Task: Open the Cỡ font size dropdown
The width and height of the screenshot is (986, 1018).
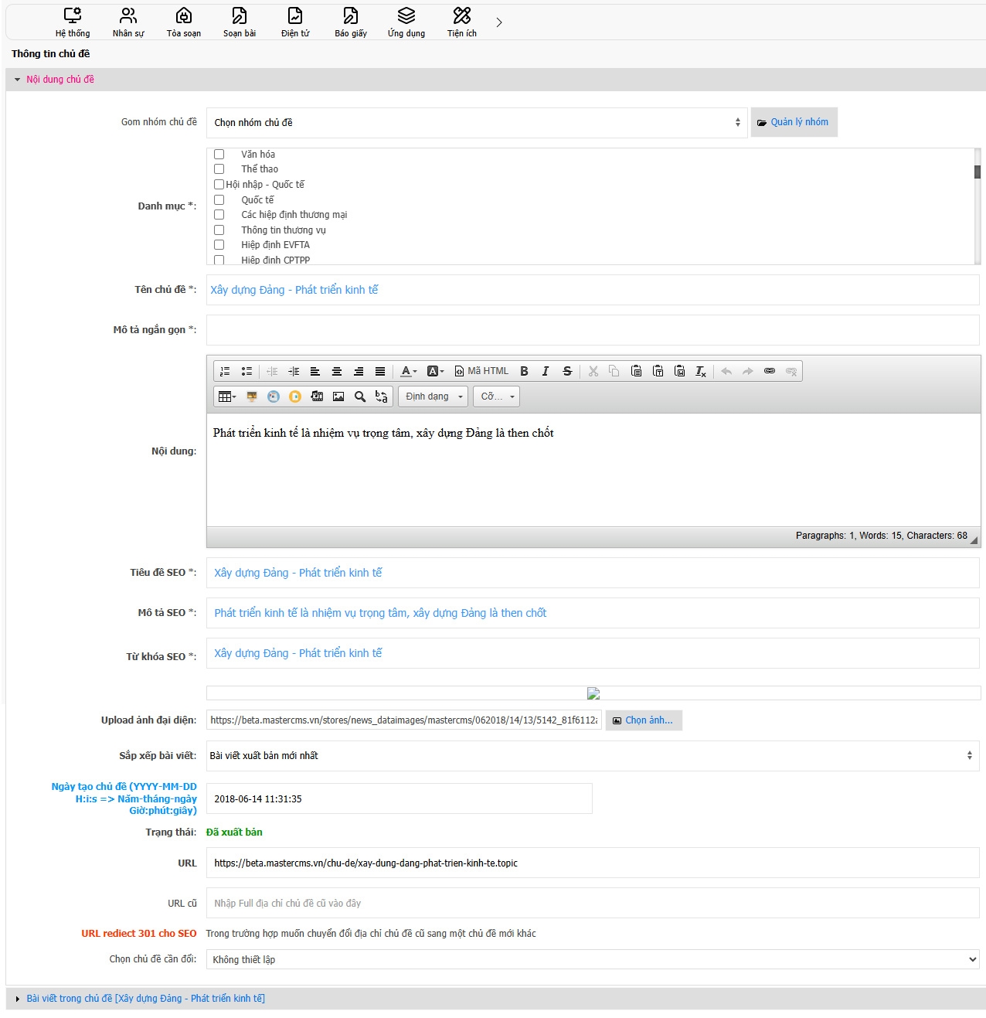Action: [x=496, y=397]
